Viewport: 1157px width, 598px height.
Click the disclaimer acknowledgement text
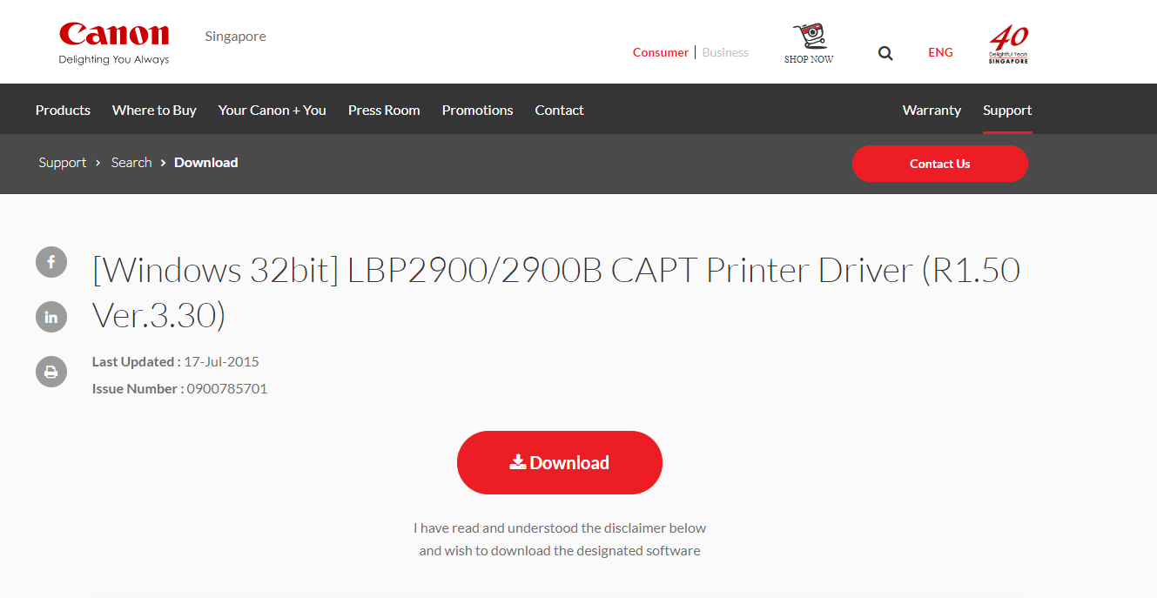(560, 539)
